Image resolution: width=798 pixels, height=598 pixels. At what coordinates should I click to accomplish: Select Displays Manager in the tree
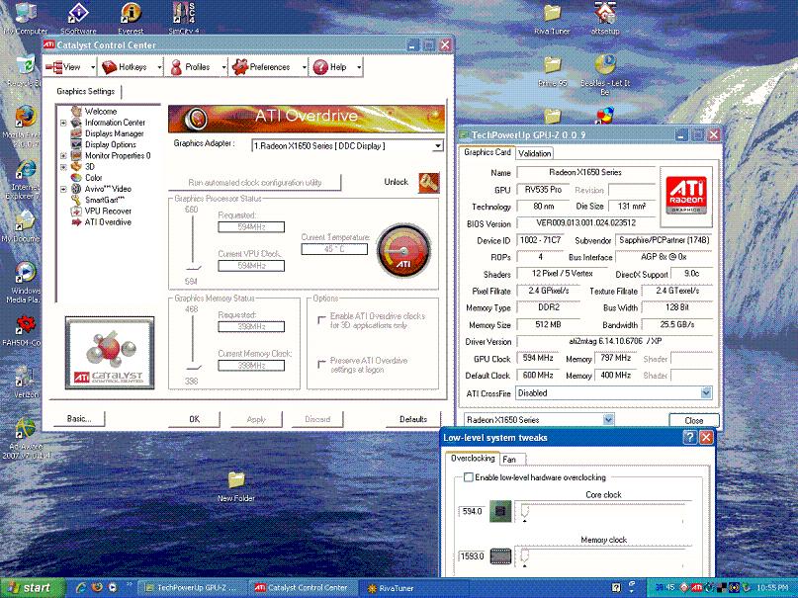click(114, 133)
